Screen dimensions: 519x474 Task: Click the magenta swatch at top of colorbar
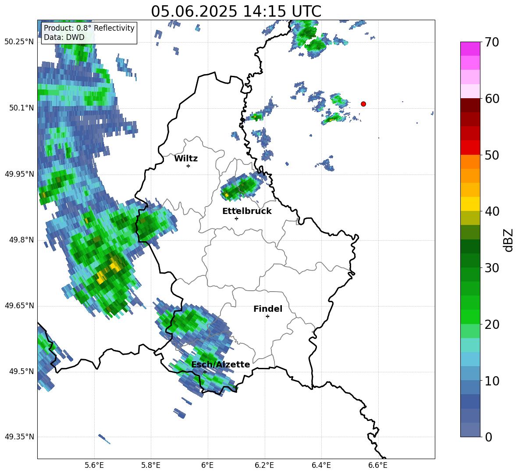point(470,49)
